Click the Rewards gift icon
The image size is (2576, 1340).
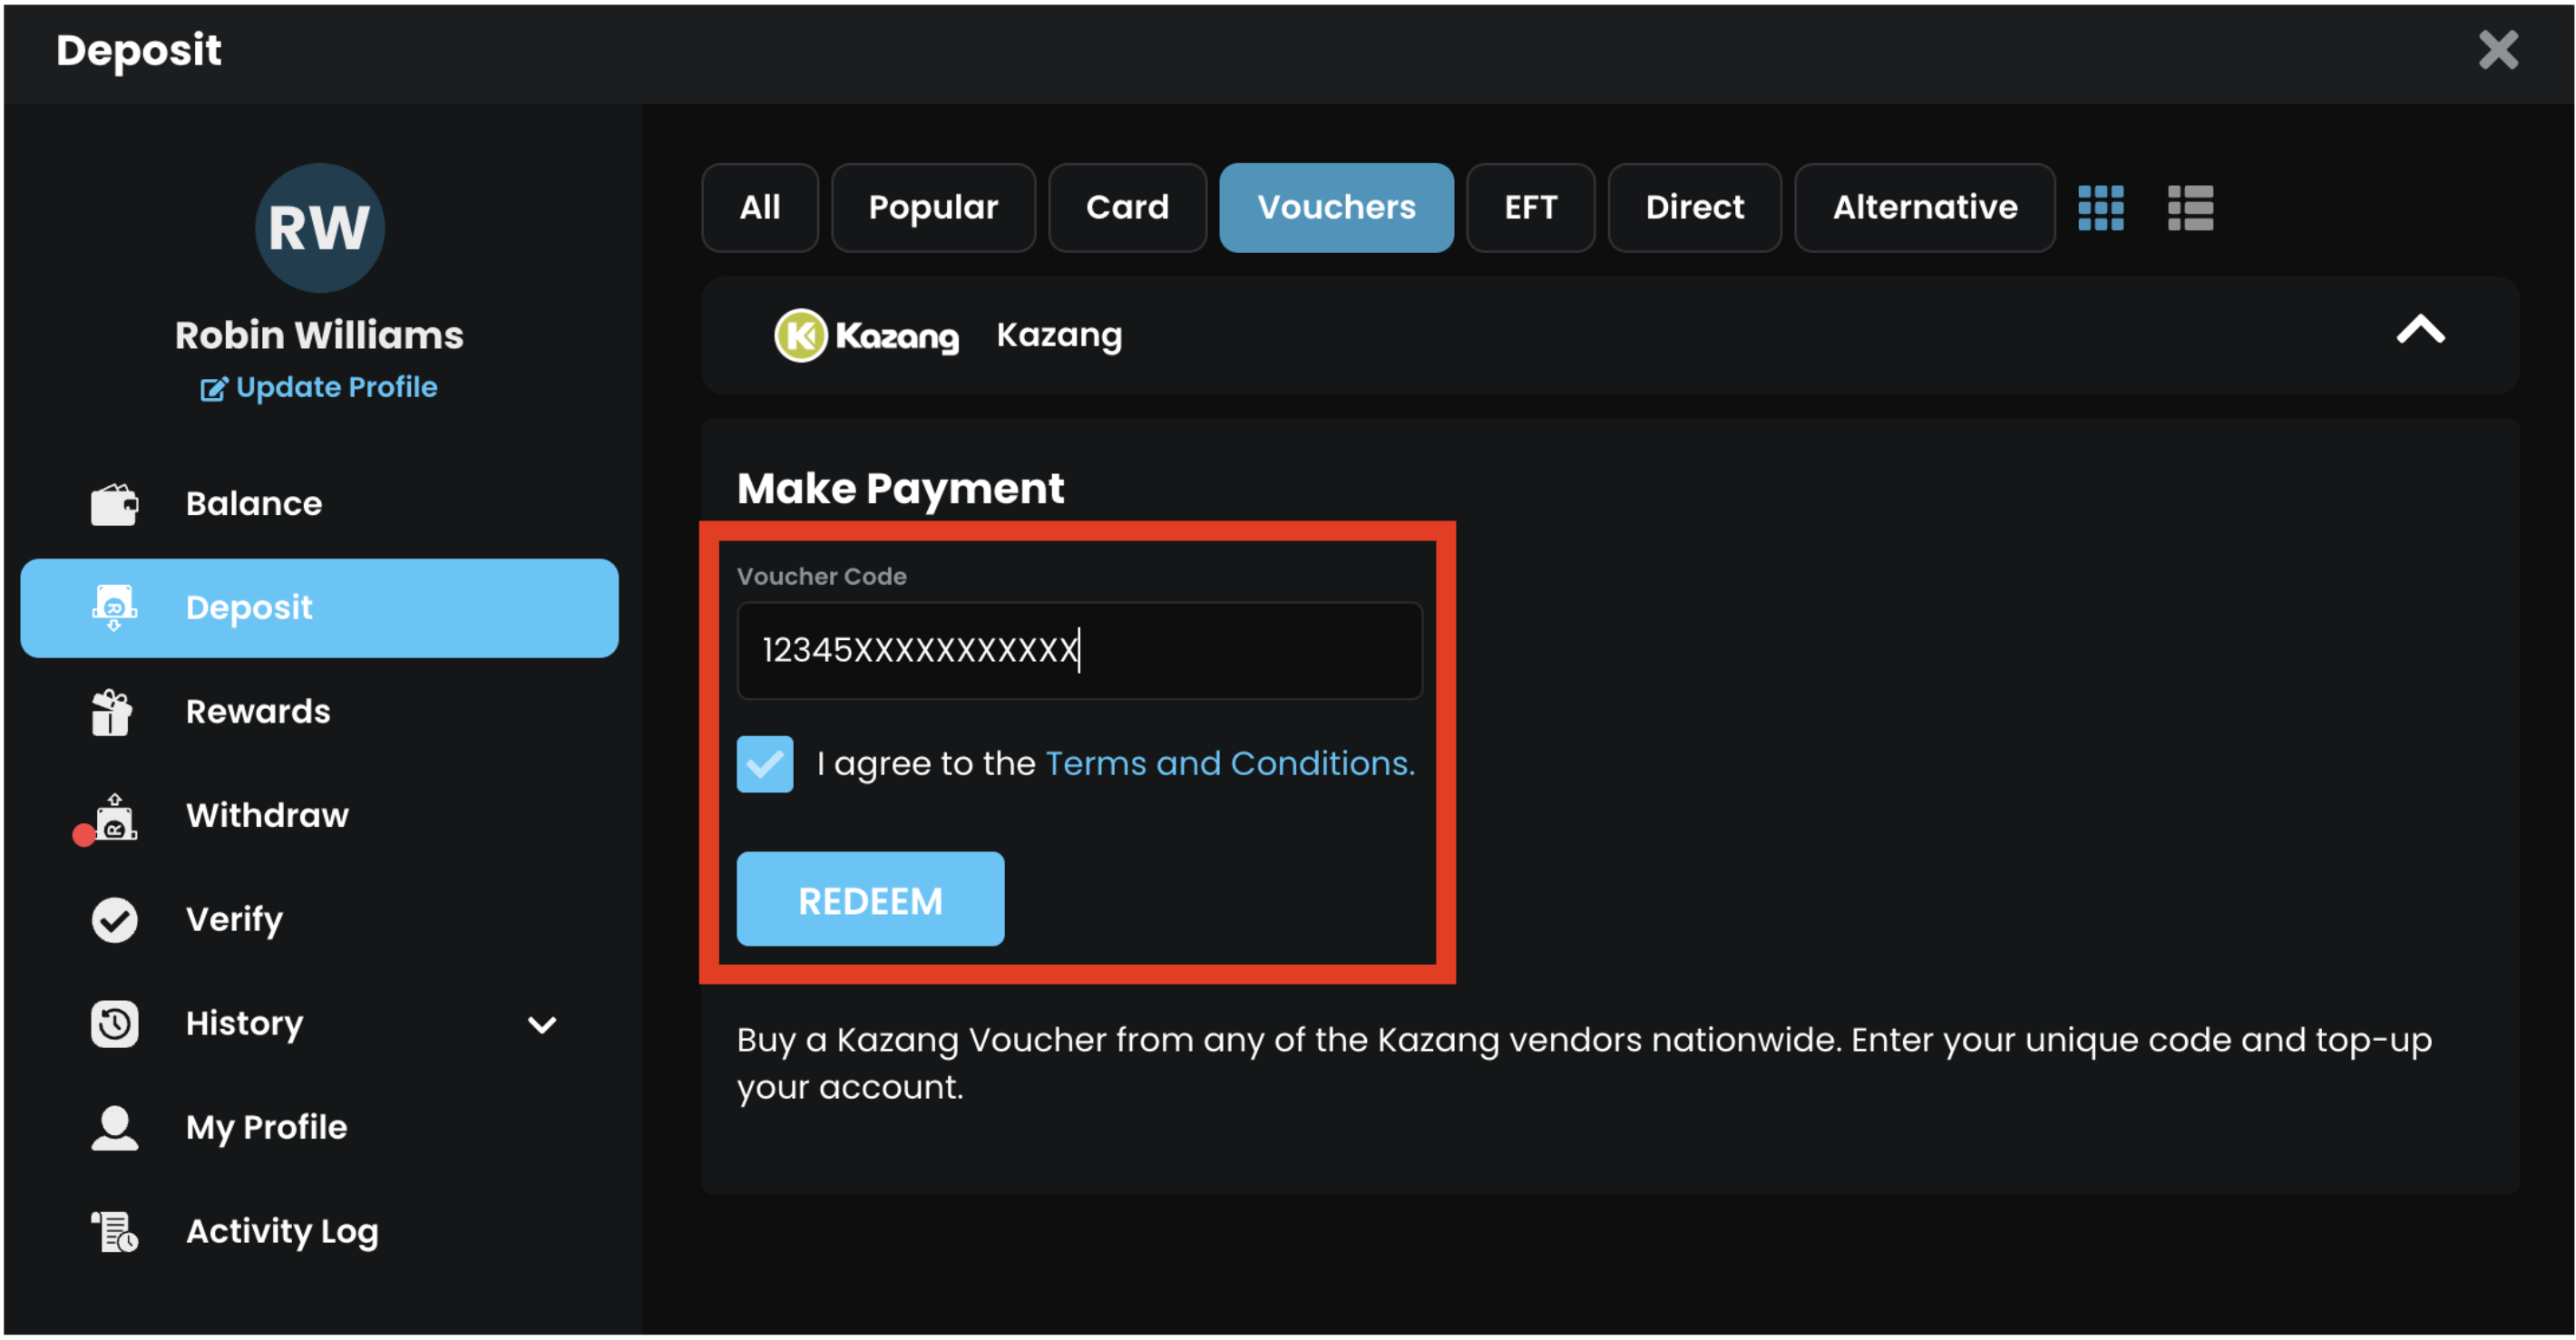click(112, 712)
